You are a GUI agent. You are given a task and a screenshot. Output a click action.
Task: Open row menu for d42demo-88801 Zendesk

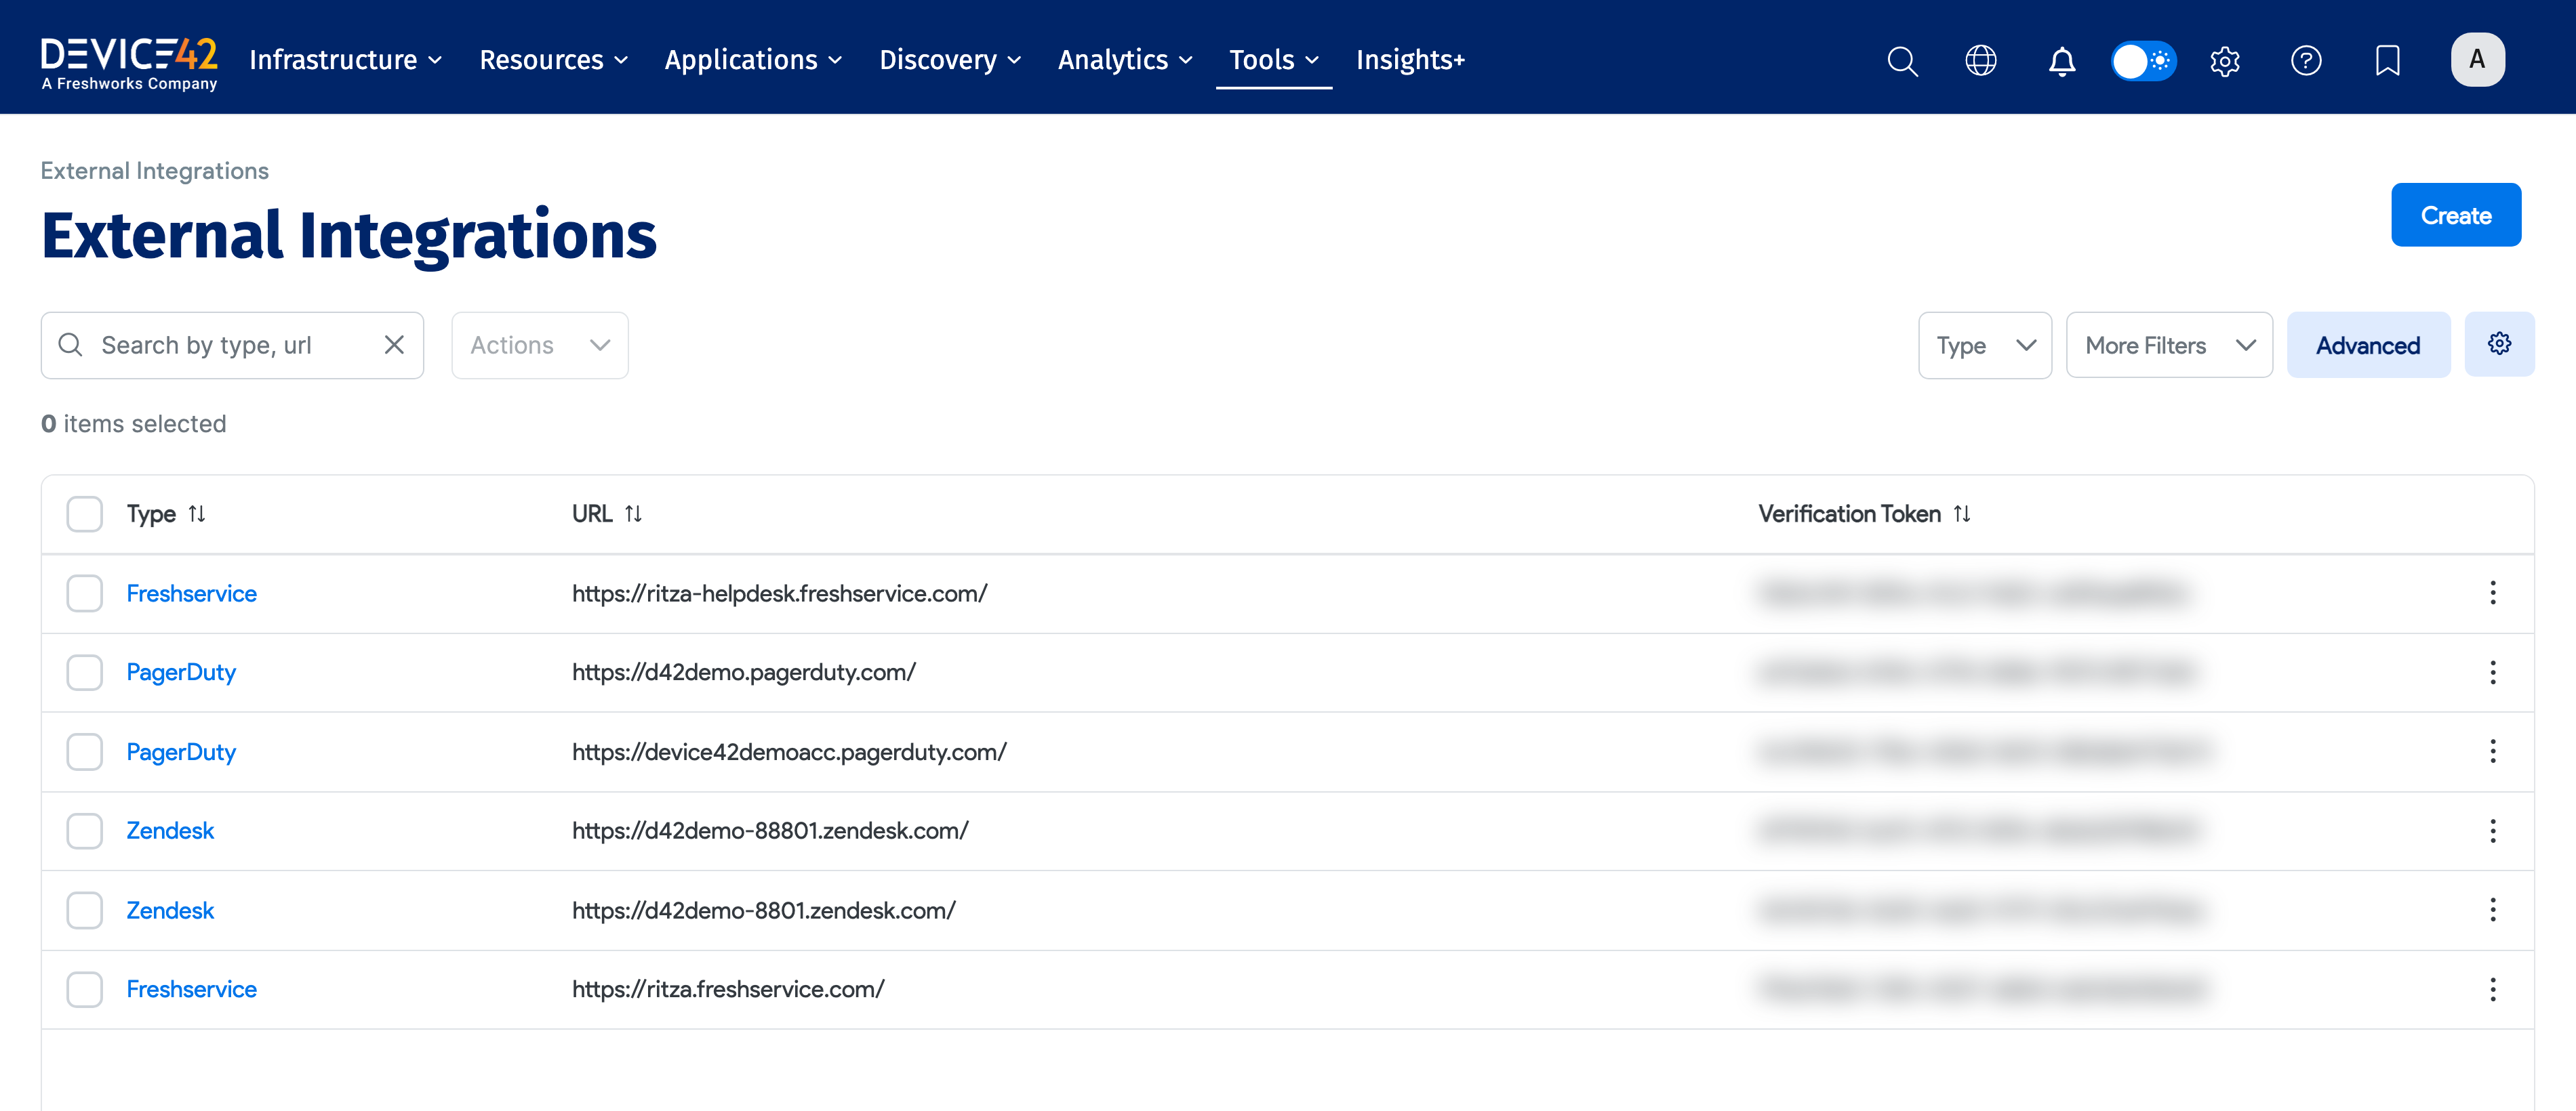point(2492,831)
